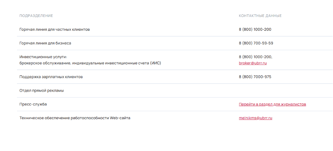Select the 'Горячая линия для частных клиентов' row label

(54, 29)
